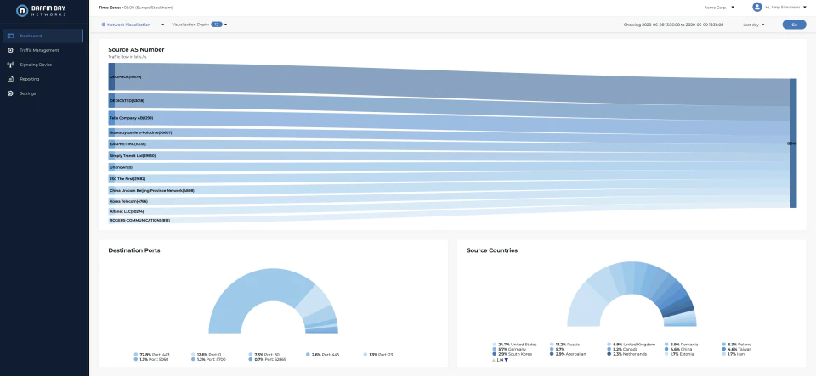
Task: Go to next legend page arrow
Action: [507, 360]
